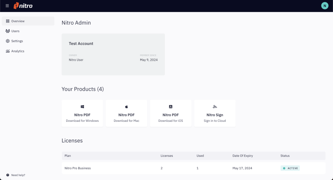The height and width of the screenshot is (180, 333).
Task: Click the Your Products (4) heading
Action: pyautogui.click(x=82, y=89)
